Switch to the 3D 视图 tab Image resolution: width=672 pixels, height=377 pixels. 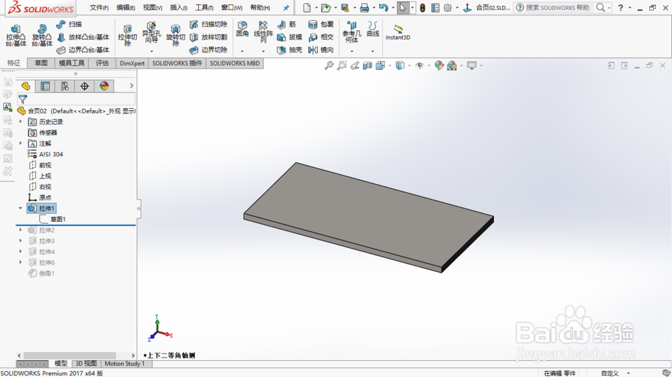(86, 364)
